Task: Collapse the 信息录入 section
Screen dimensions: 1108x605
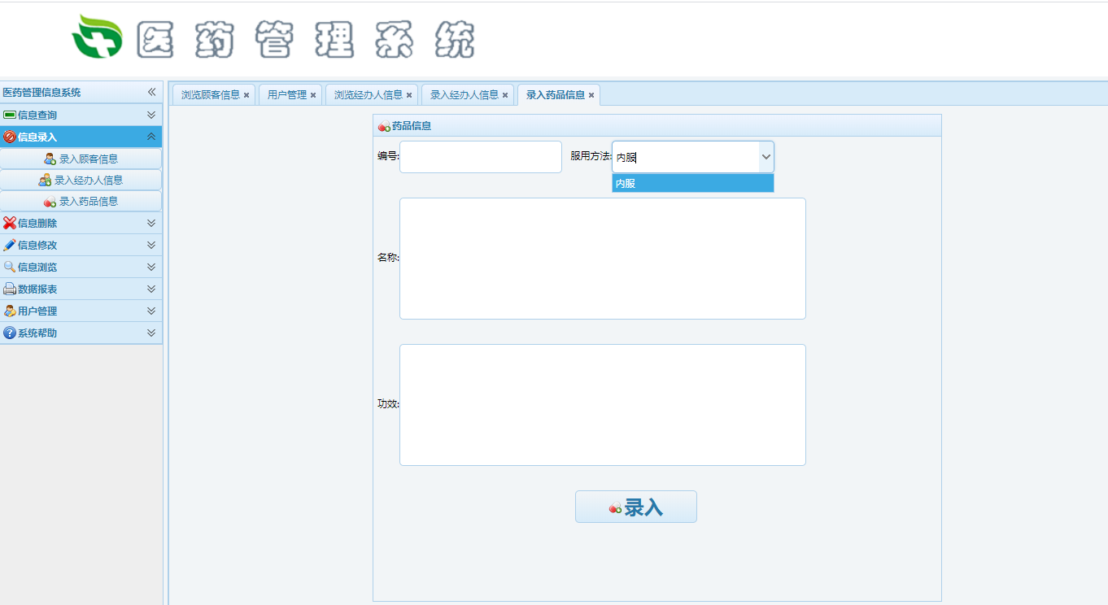Action: click(150, 137)
